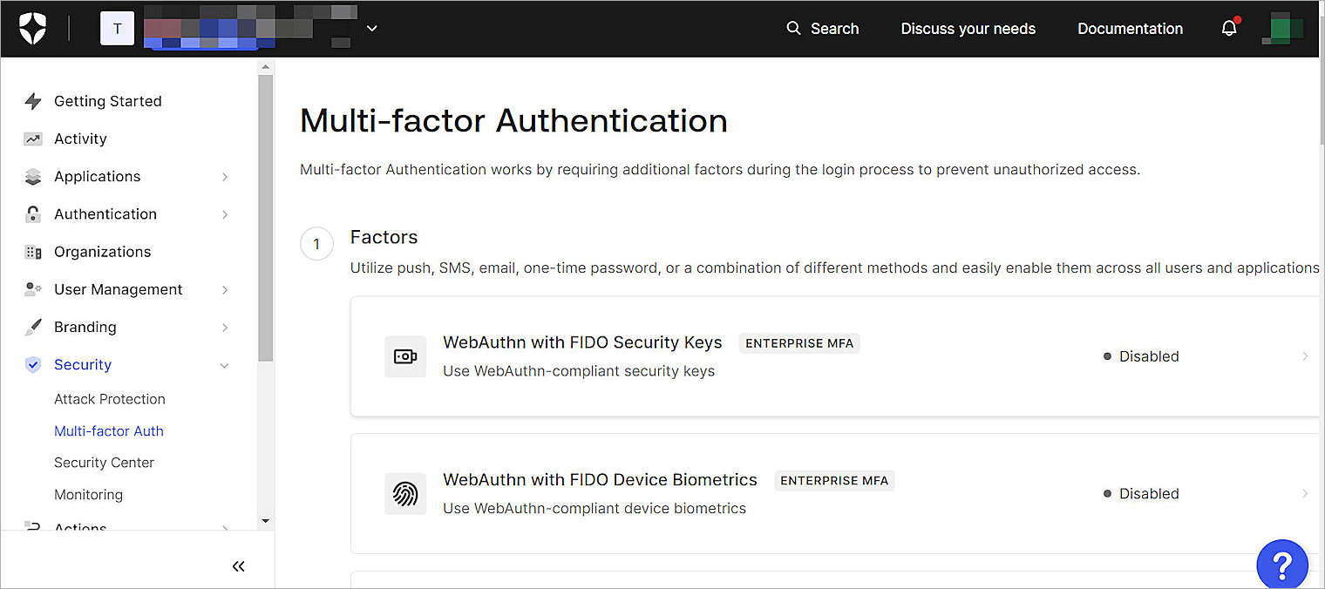The image size is (1325, 589).
Task: Open the tenant switcher dropdown
Action: tap(372, 28)
